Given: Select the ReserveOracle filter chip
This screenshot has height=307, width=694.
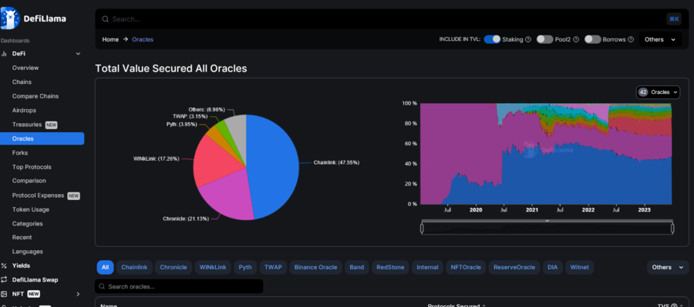Looking at the screenshot, I should [514, 267].
